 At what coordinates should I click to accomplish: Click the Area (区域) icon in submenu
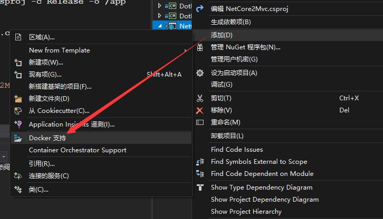pyautogui.click(x=18, y=37)
